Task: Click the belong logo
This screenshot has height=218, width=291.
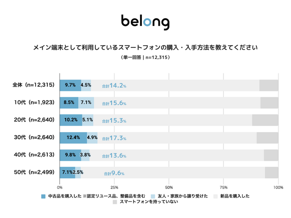Action: [145, 21]
